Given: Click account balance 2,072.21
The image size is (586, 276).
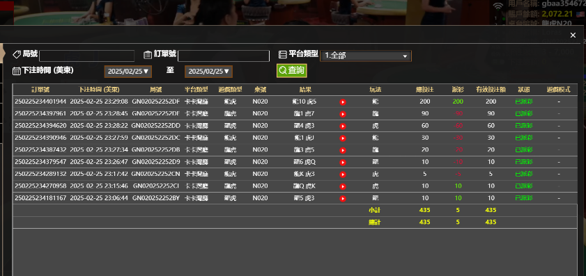Looking at the screenshot, I should 557,14.
